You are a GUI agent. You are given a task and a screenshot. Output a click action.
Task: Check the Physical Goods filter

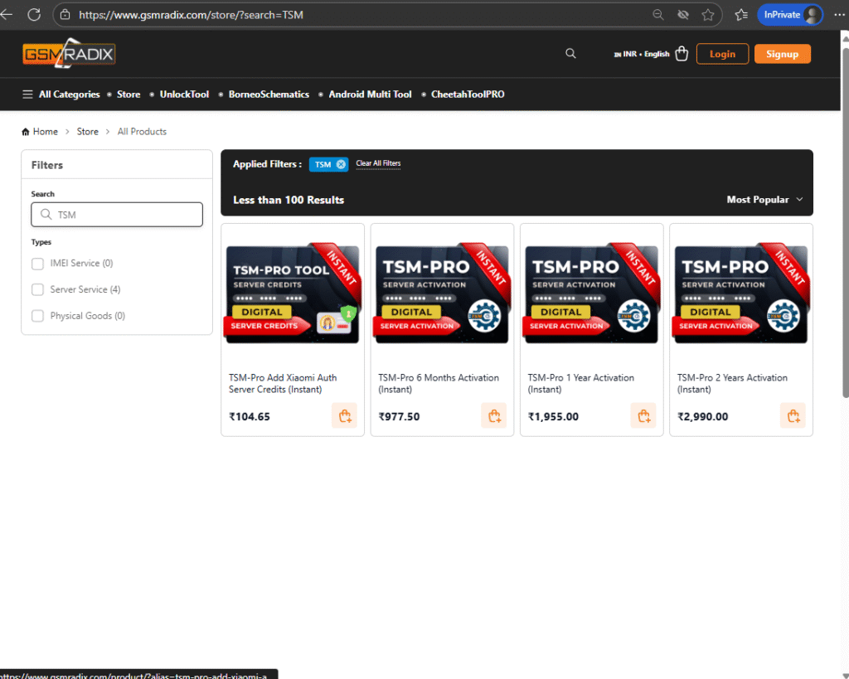pos(37,316)
